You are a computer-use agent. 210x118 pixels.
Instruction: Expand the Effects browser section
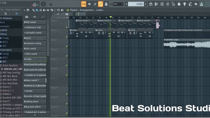11,34
